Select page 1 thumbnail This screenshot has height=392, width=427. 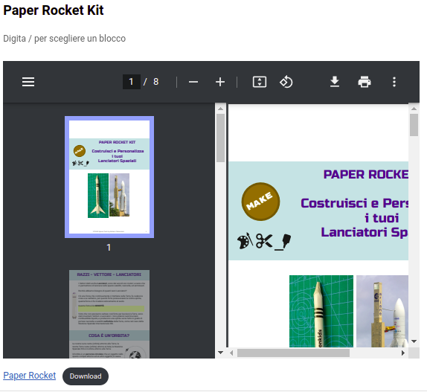[109, 177]
